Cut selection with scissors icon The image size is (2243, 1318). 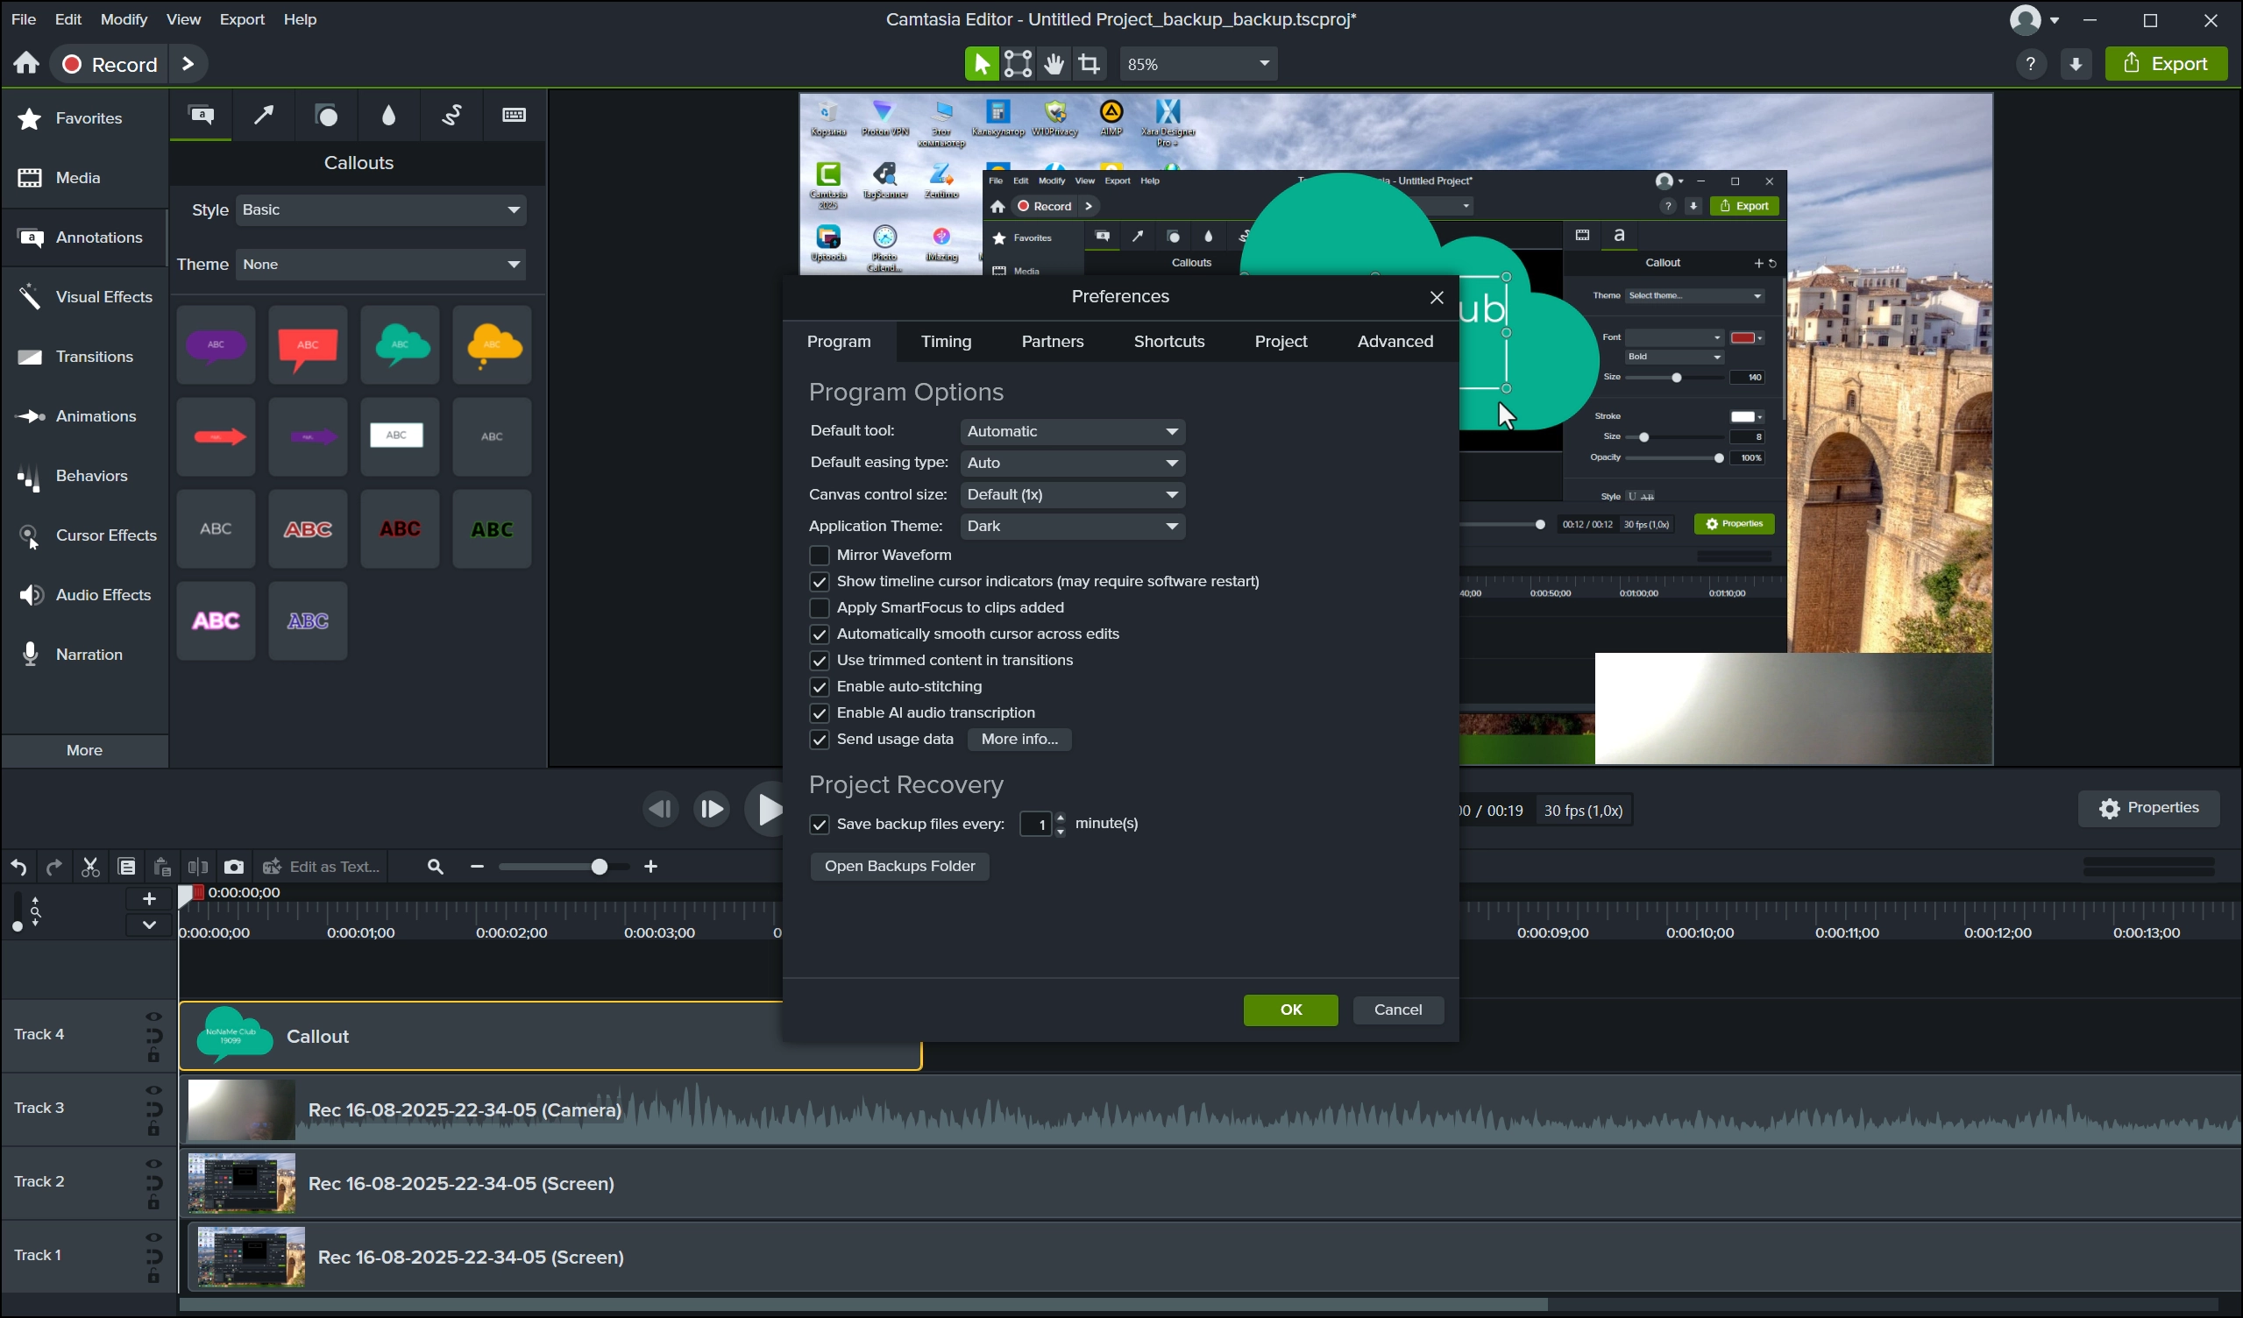pos(91,867)
